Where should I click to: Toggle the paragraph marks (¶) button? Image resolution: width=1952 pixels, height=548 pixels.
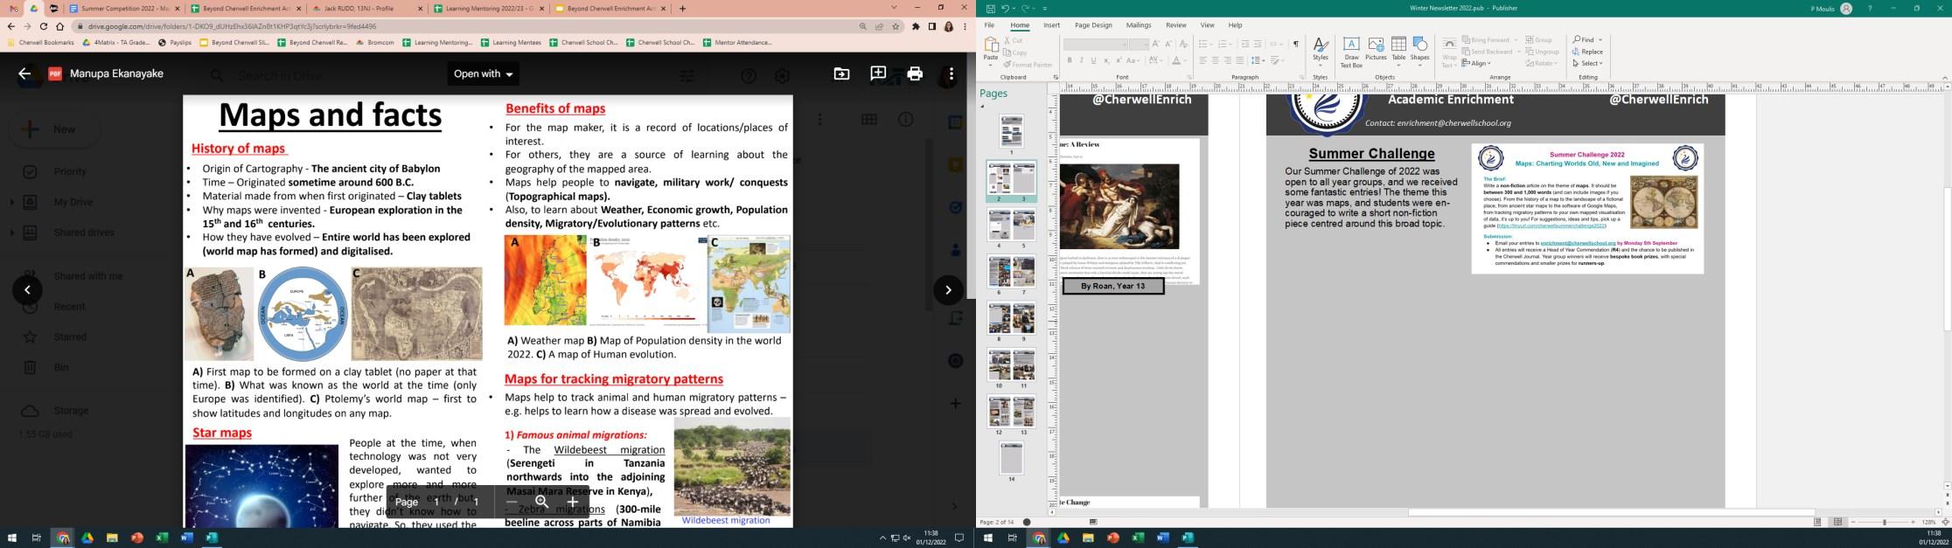[x=1295, y=44]
